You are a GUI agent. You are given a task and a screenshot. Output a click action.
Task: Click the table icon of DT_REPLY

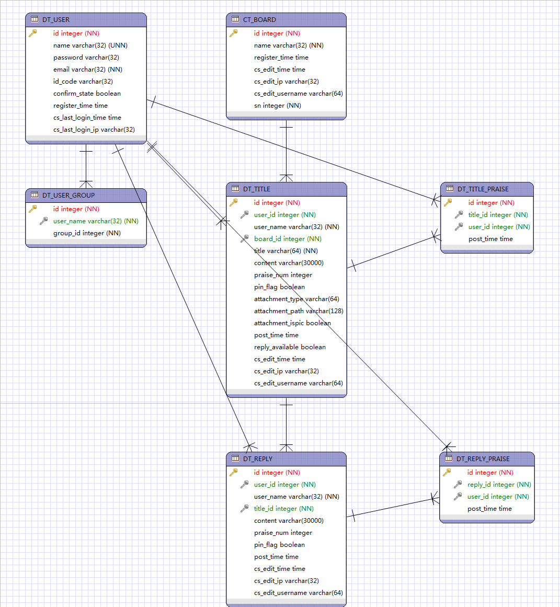tap(235, 459)
